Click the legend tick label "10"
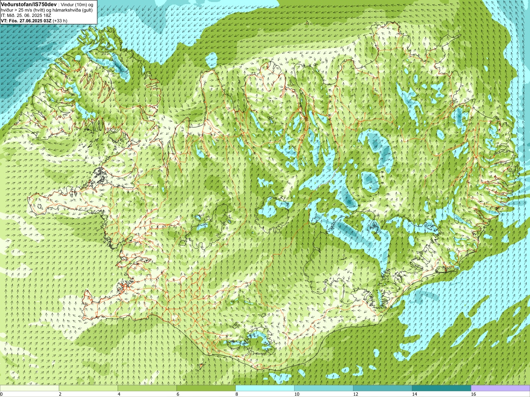This screenshot has height=397, width=530. click(x=297, y=394)
